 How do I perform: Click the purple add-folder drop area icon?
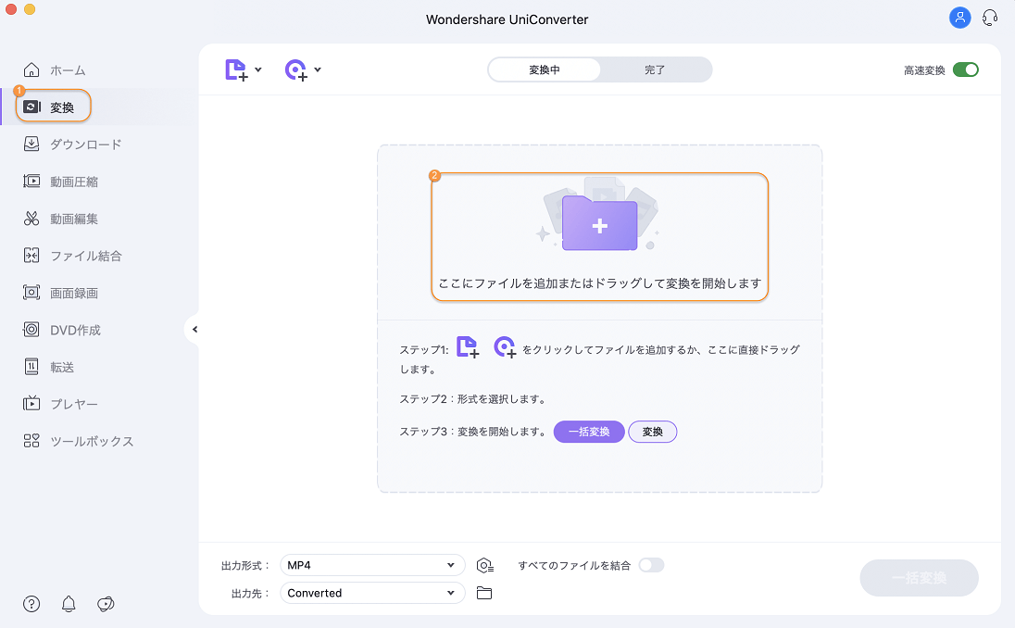[599, 225]
